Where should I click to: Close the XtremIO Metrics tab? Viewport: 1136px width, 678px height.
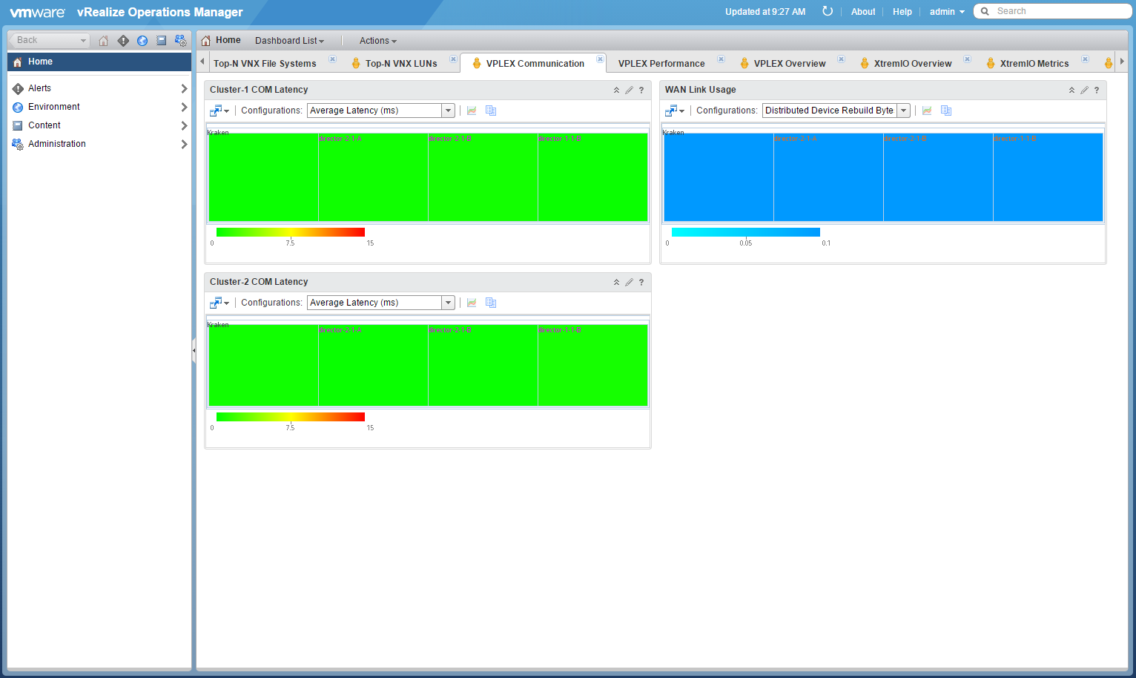pos(1086,59)
